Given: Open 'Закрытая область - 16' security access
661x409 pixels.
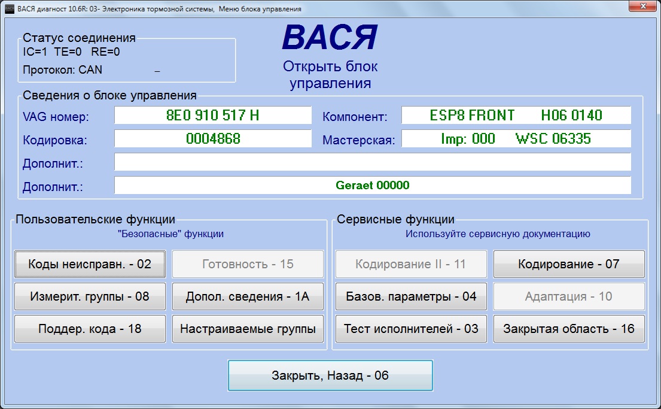Looking at the screenshot, I should (569, 329).
